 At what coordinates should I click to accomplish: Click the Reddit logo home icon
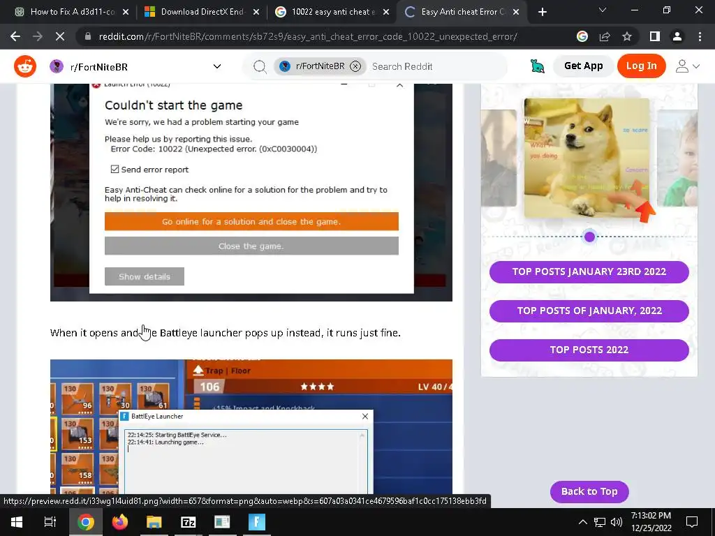point(25,66)
